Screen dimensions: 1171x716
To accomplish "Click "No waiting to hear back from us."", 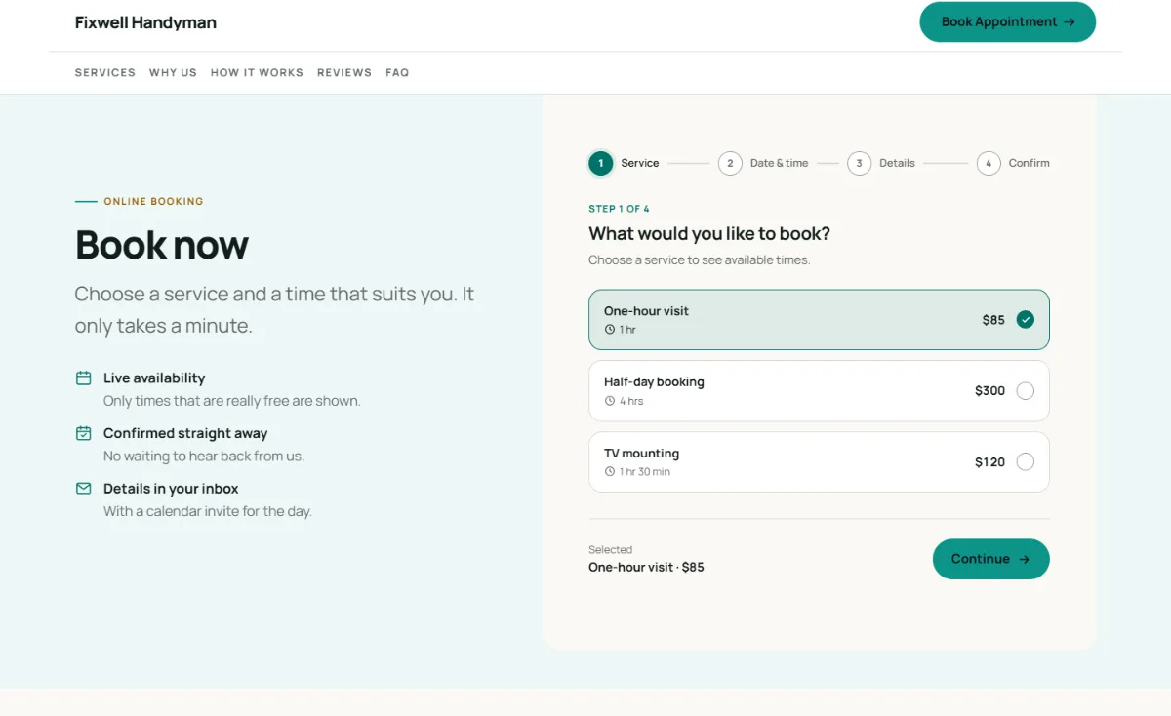I will [x=204, y=457].
